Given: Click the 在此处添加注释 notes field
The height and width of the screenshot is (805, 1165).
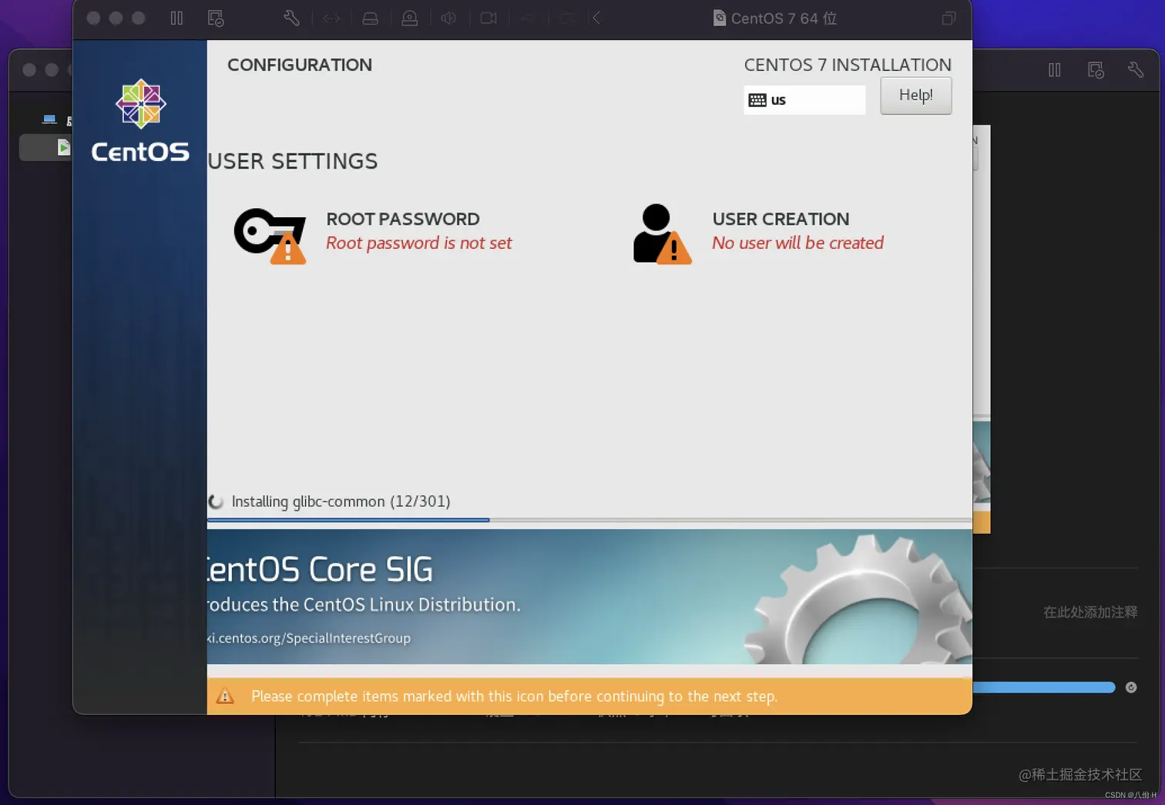Looking at the screenshot, I should click(1090, 612).
